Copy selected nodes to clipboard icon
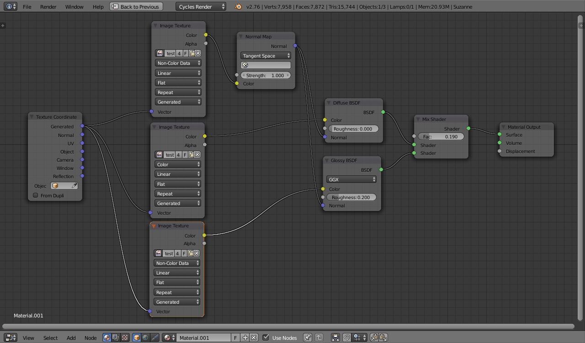This screenshot has height=343, width=585. [x=374, y=338]
